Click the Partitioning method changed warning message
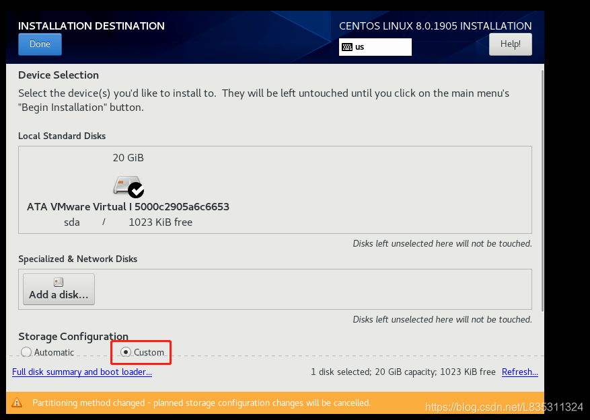 (x=202, y=403)
